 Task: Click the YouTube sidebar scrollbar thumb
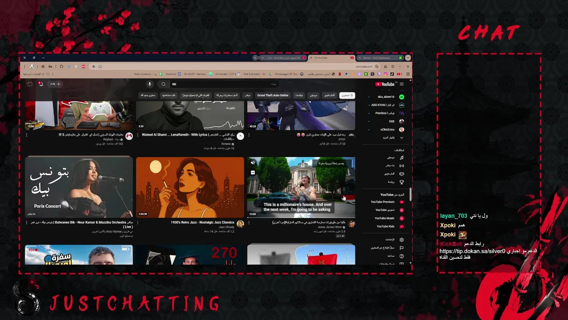tap(410, 194)
